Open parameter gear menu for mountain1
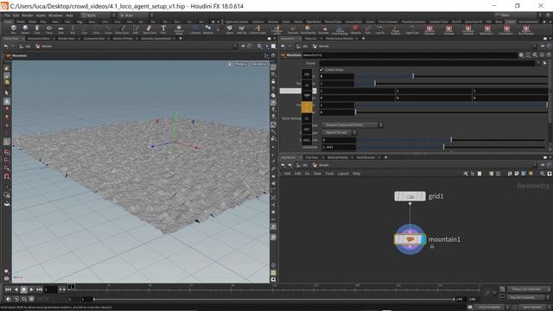The height and width of the screenshot is (311, 553). pos(521,55)
